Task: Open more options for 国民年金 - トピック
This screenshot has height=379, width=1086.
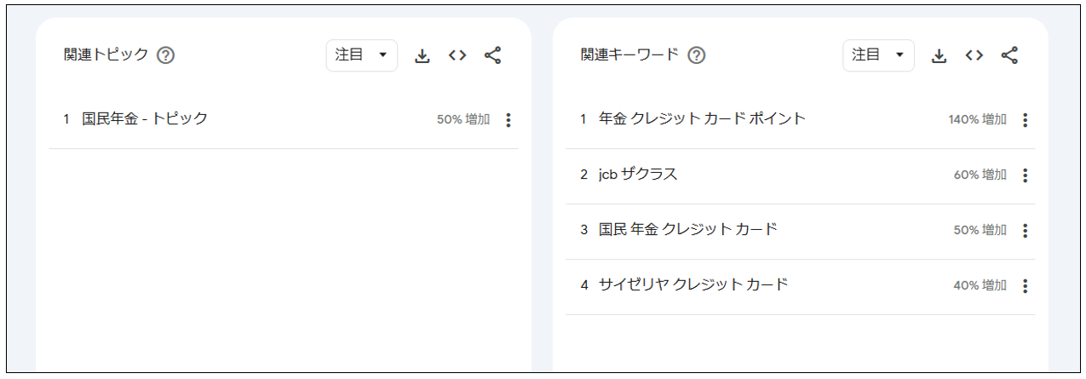Action: click(509, 120)
